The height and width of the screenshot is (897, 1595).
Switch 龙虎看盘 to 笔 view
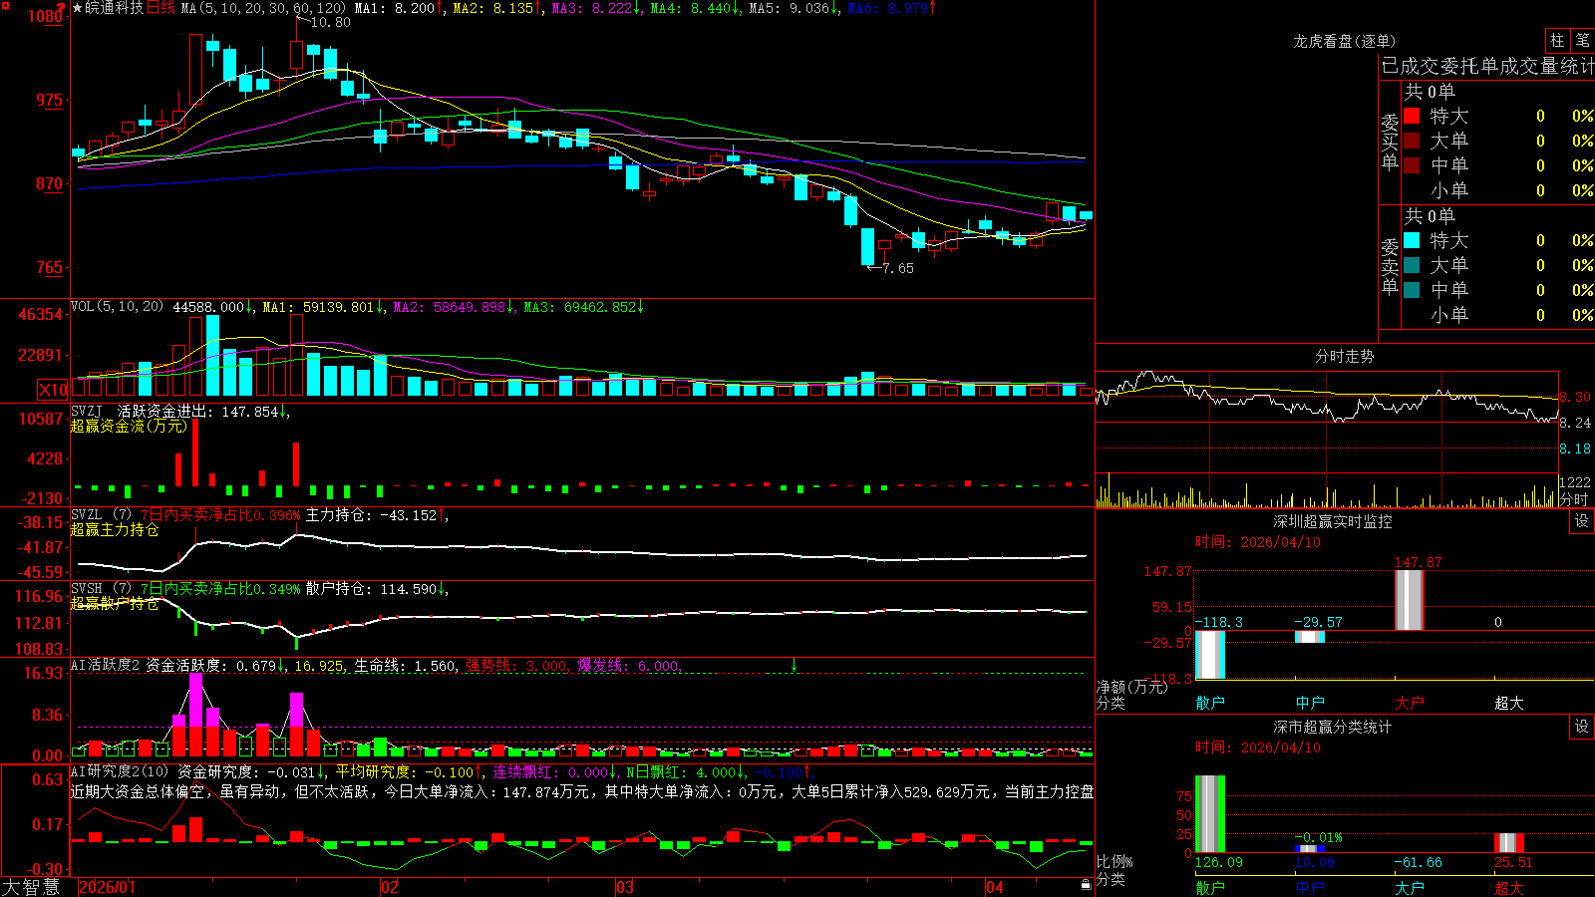pyautogui.click(x=1582, y=41)
